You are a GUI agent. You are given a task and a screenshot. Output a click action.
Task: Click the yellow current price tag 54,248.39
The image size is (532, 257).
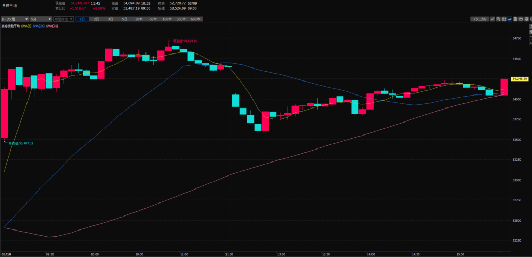click(519, 79)
